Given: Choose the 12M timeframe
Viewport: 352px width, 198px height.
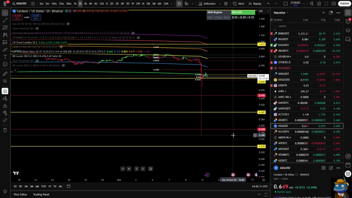Looking at the screenshot, I should (x=166, y=4).
